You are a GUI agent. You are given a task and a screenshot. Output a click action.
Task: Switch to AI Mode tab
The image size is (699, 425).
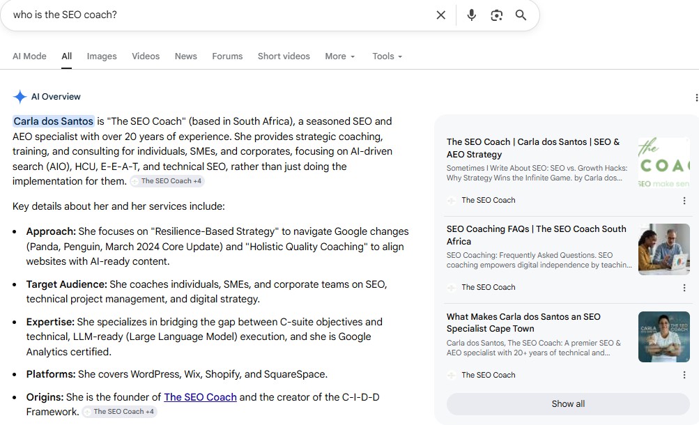pyautogui.click(x=29, y=56)
